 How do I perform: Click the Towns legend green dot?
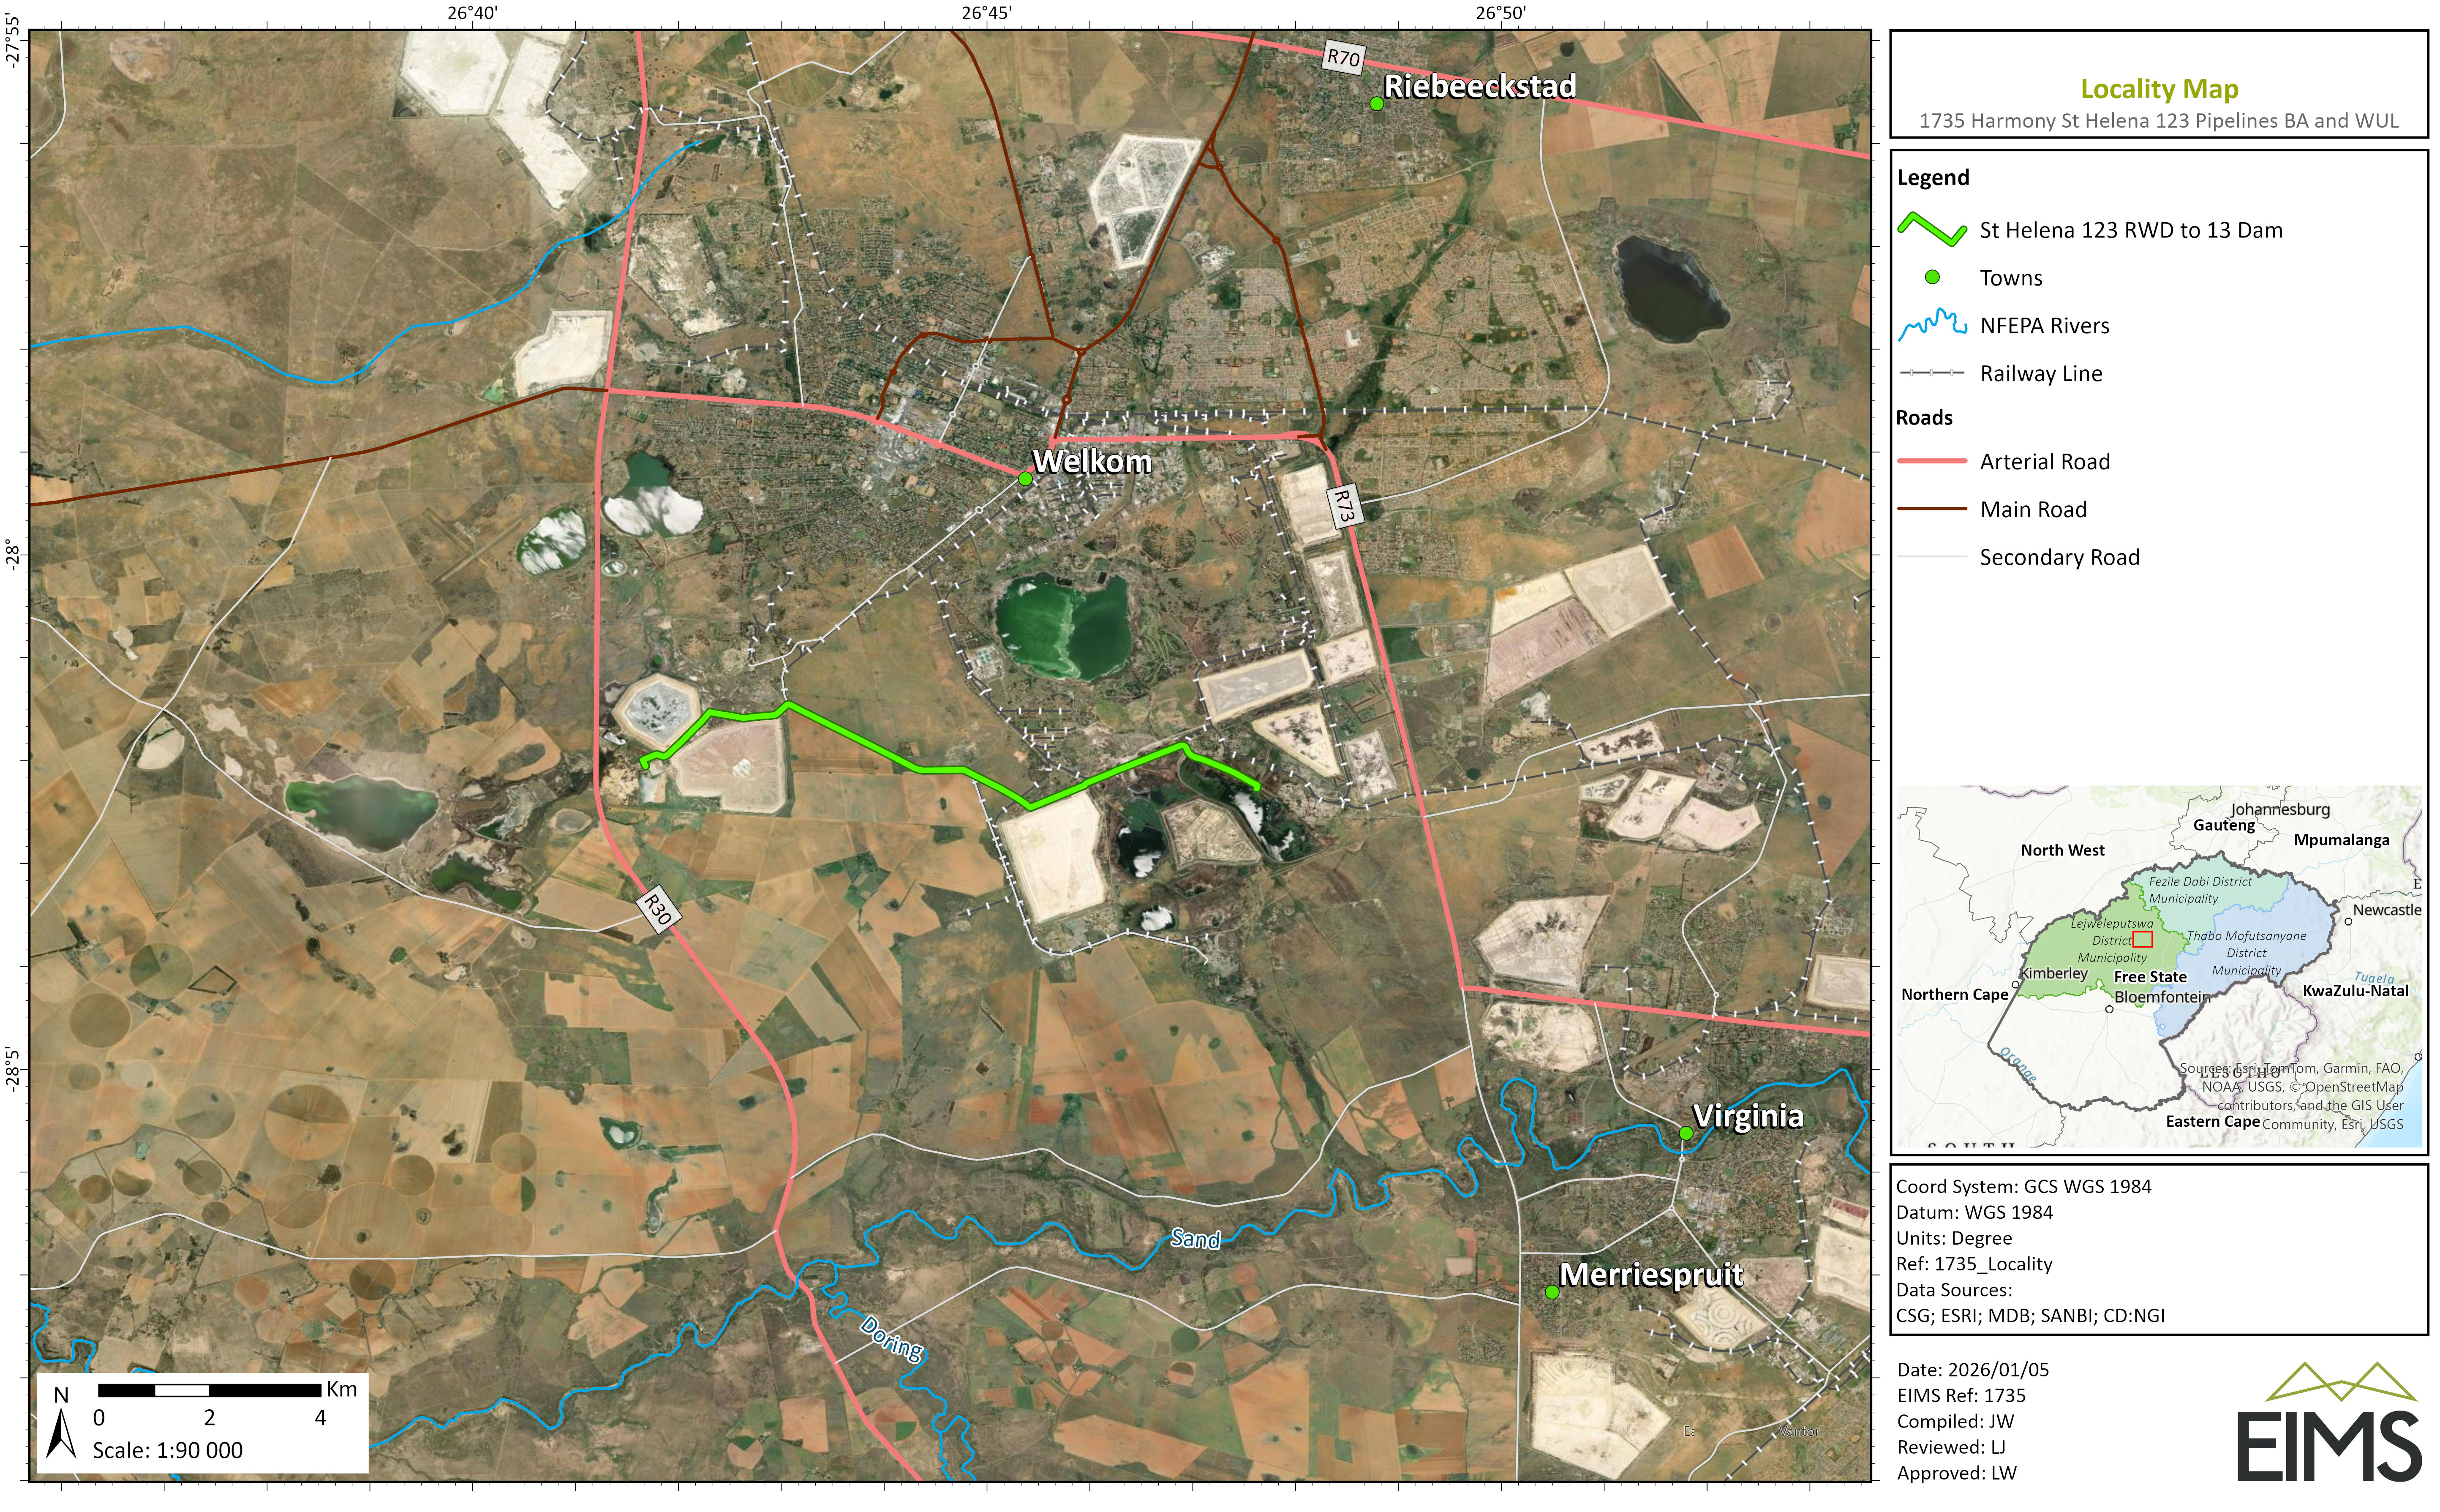1932,277
